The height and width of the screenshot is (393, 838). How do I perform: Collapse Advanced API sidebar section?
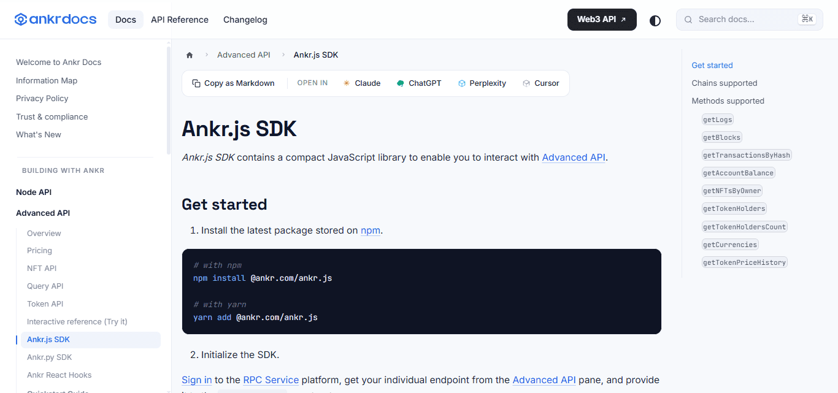coord(43,213)
